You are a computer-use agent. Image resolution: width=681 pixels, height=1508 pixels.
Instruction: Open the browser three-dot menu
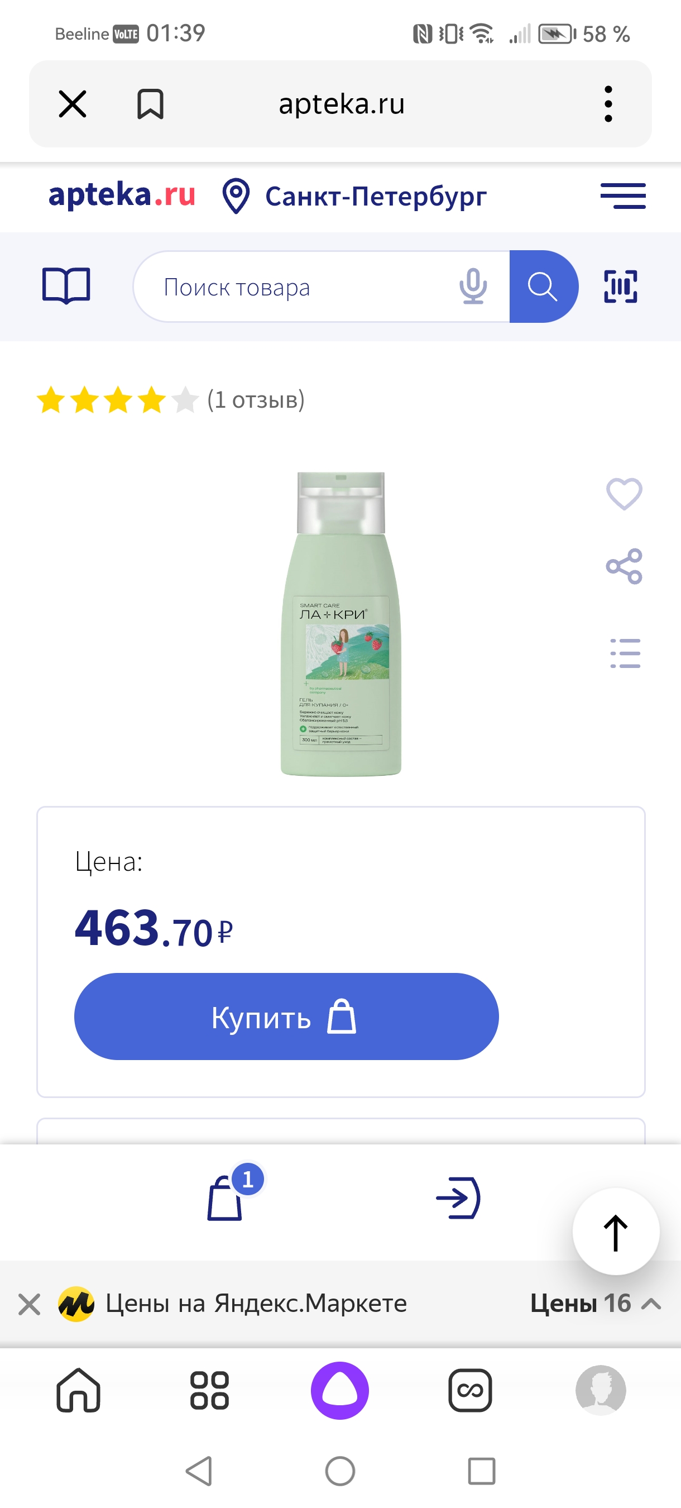[608, 104]
